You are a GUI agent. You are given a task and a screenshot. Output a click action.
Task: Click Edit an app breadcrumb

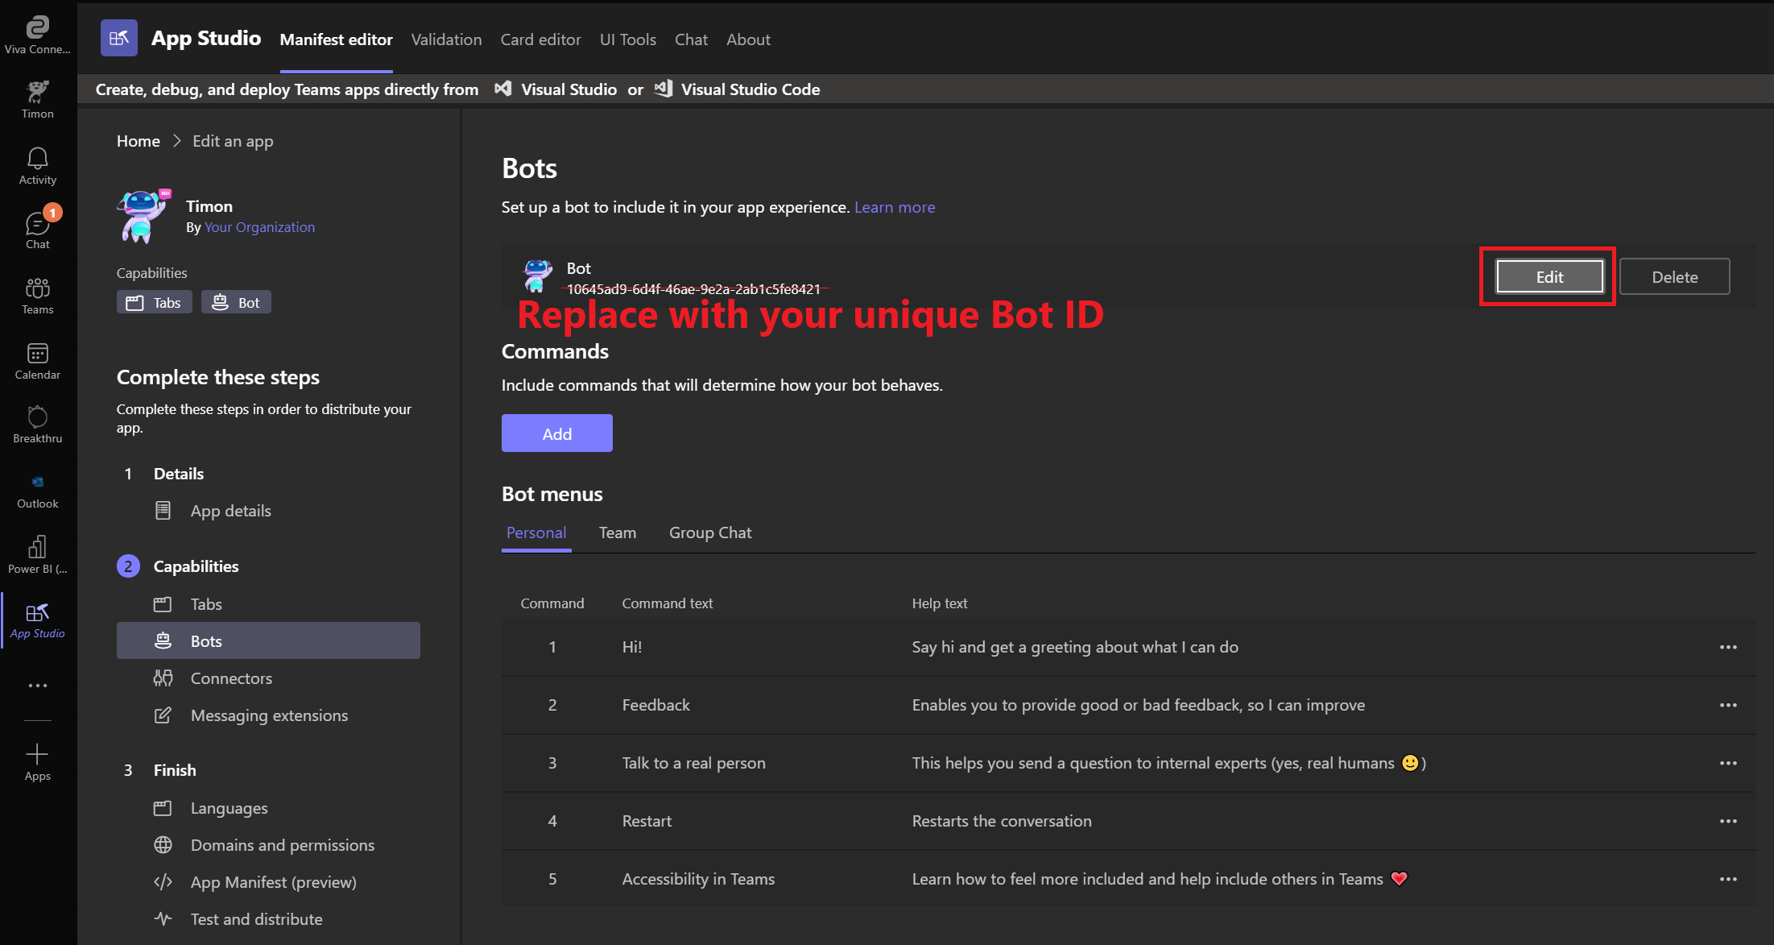pyautogui.click(x=233, y=141)
